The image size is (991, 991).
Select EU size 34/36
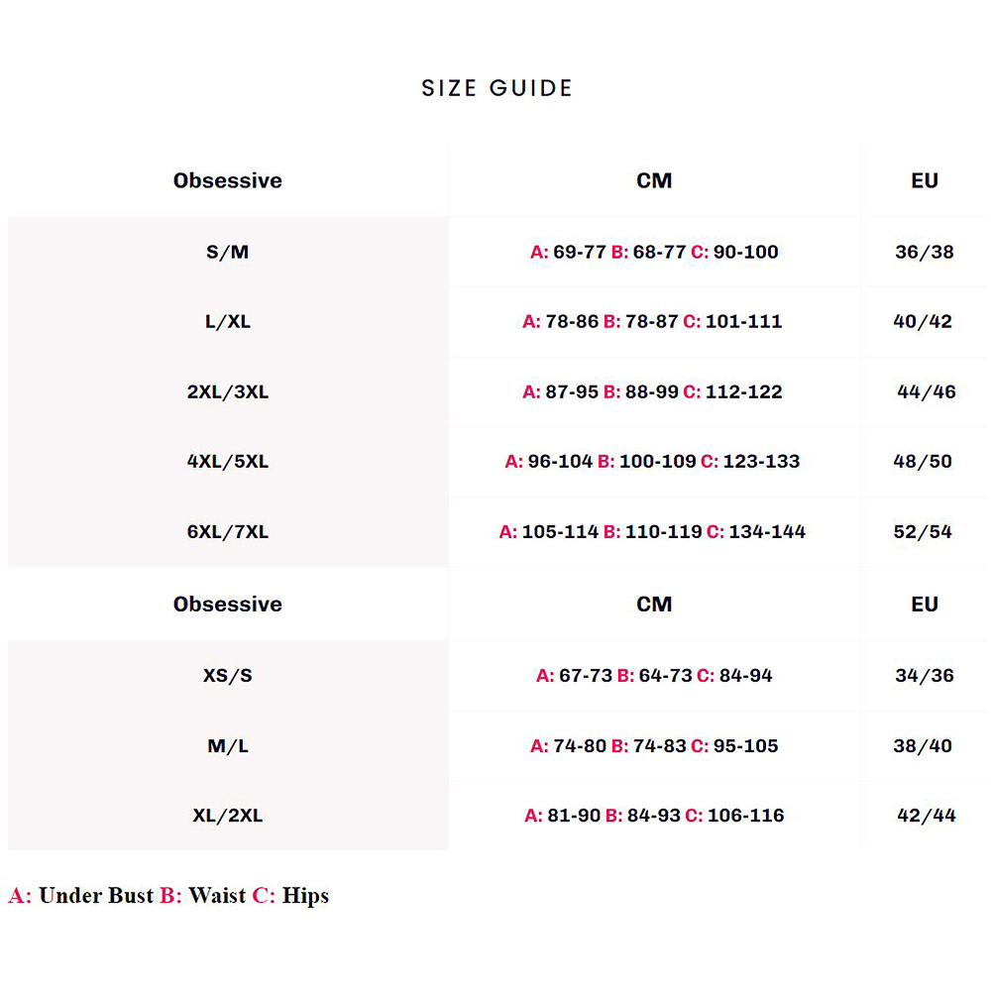click(924, 676)
